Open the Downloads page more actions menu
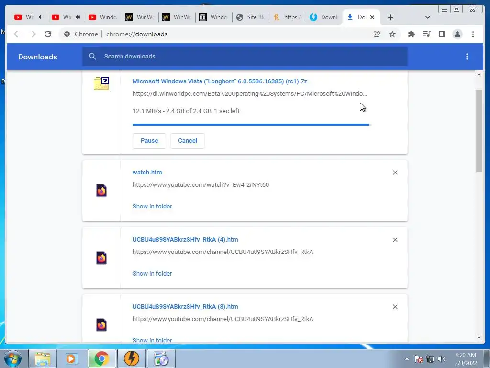Viewport: 490px width, 368px height. click(467, 57)
